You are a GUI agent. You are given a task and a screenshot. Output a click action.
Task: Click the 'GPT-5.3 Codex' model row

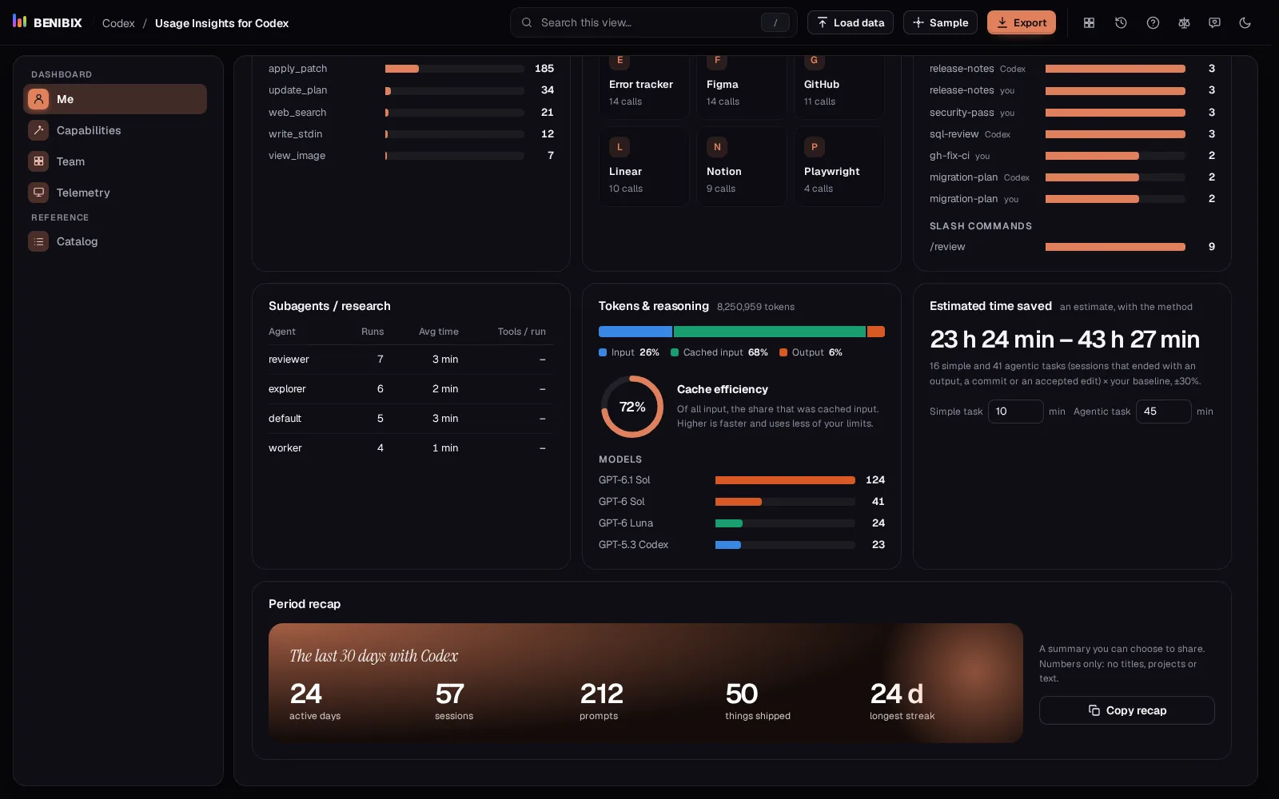742,545
